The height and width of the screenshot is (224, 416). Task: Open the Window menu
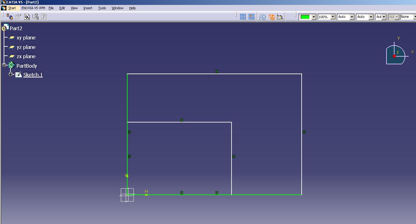pyautogui.click(x=117, y=8)
